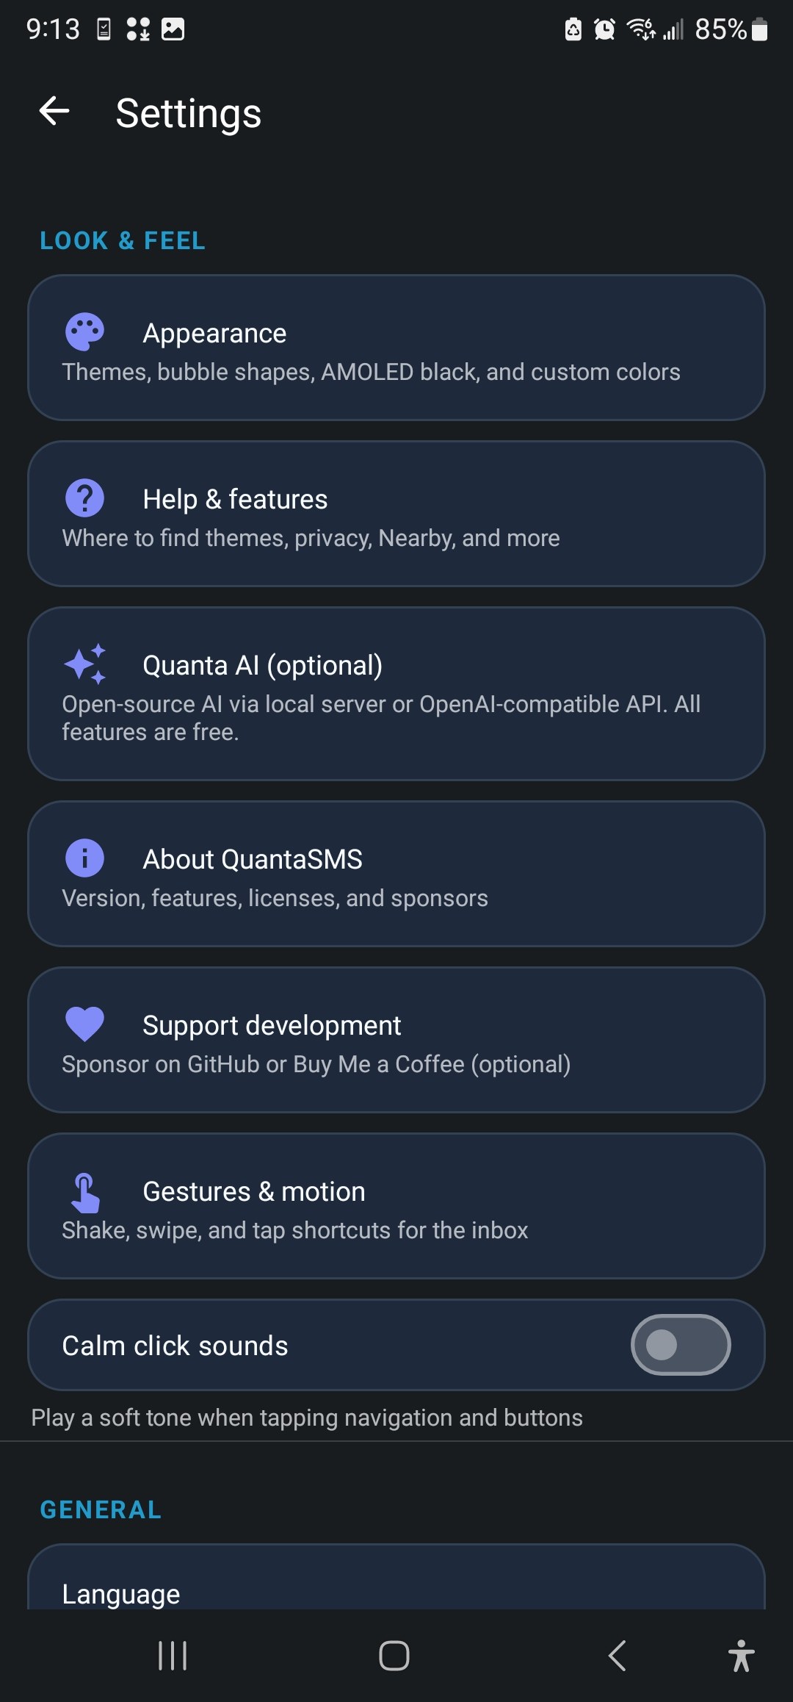Tap the back arrow beside Settings
This screenshot has width=793, height=1702.
click(54, 112)
